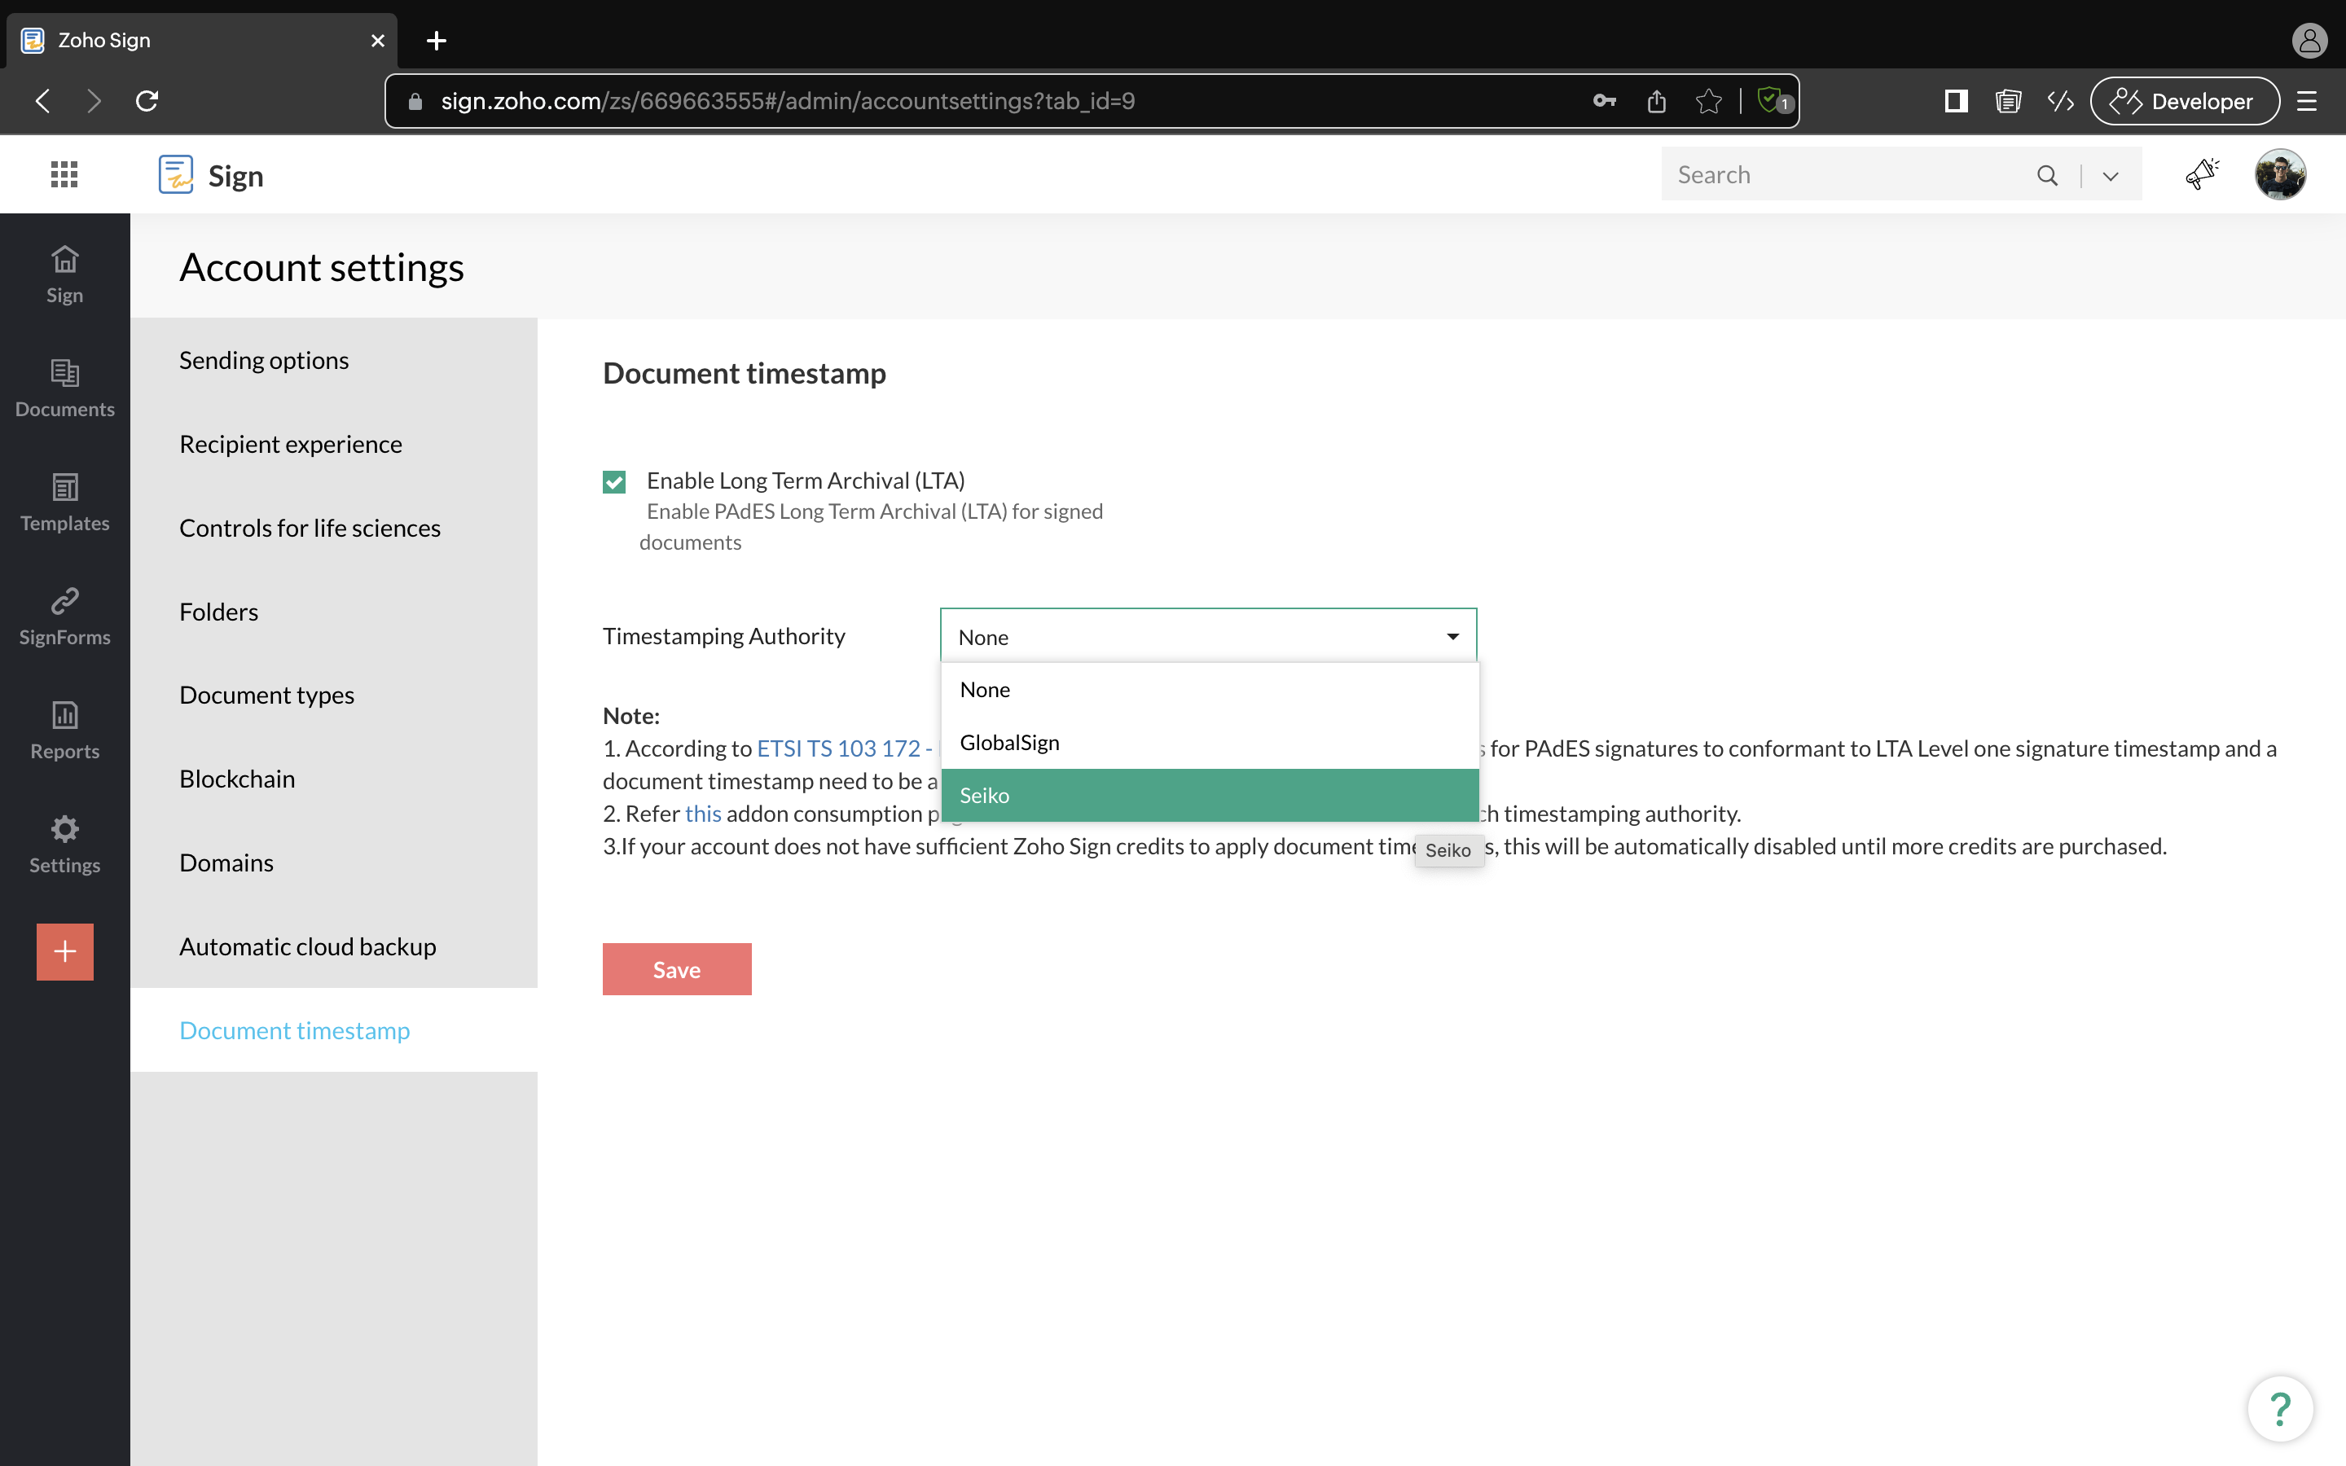This screenshot has height=1466, width=2346.
Task: Click the question mark help icon
Action: pos(2279,1408)
